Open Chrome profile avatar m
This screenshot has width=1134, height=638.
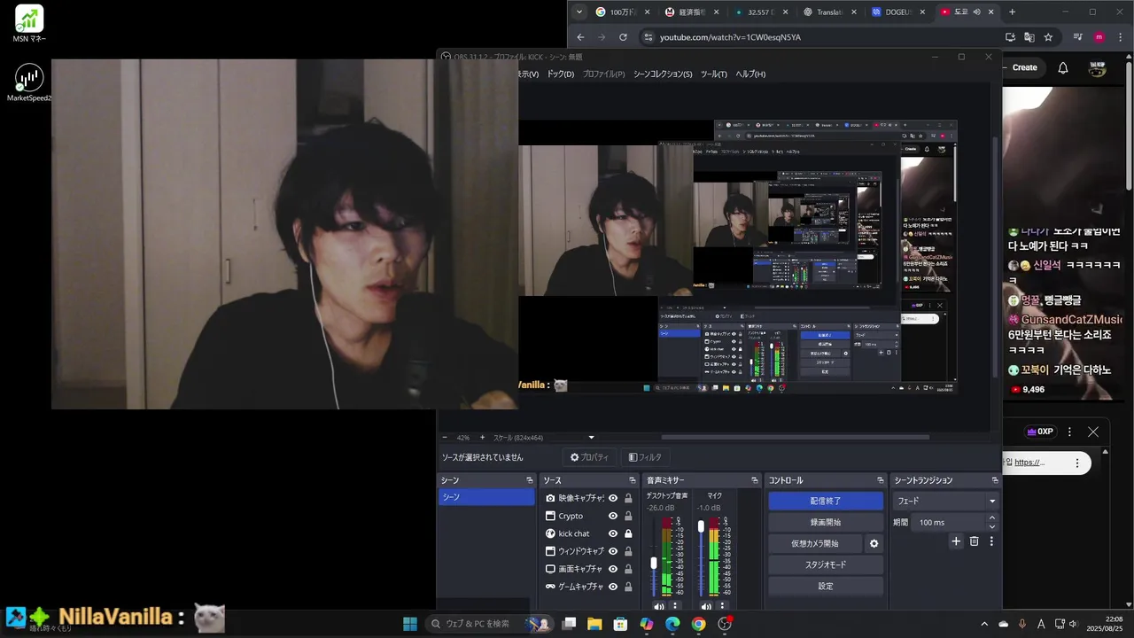[x=1099, y=37]
